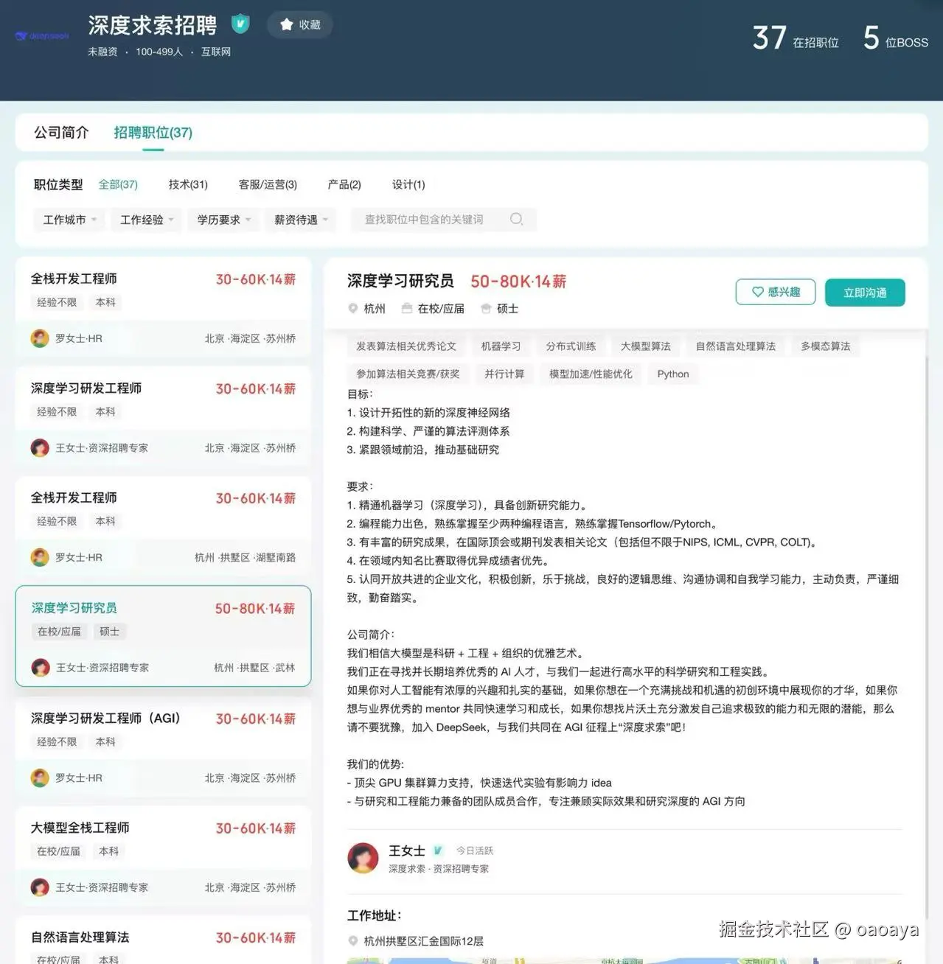The height and width of the screenshot is (964, 943).
Task: Click 罗女士 avatar on first job card
Action: point(40,338)
